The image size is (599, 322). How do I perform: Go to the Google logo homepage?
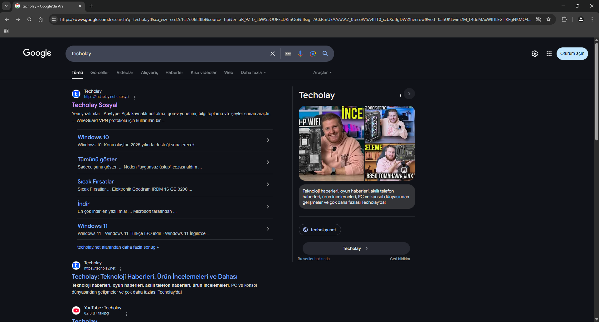click(x=37, y=53)
